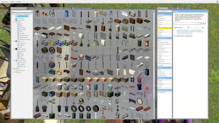Click the quick filter field above the tool list

tap(165, 11)
